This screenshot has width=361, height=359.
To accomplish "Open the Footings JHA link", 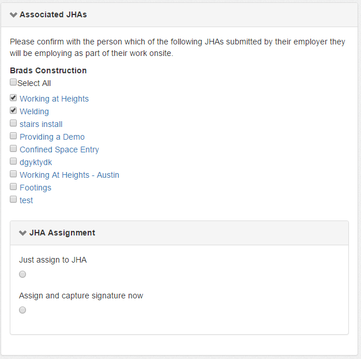I will [35, 188].
